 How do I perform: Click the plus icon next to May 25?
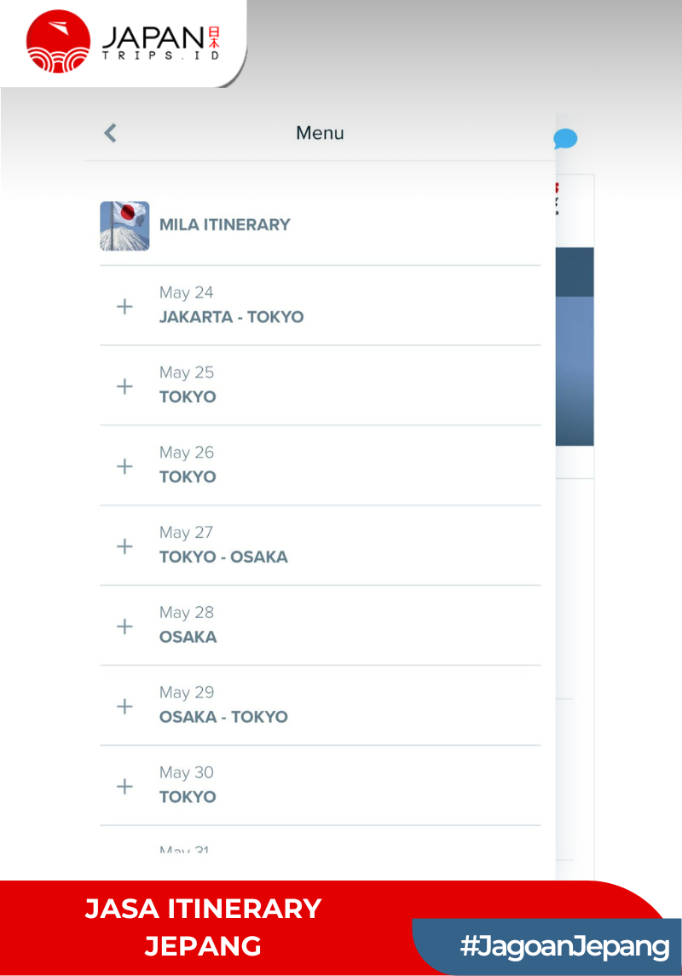124,385
